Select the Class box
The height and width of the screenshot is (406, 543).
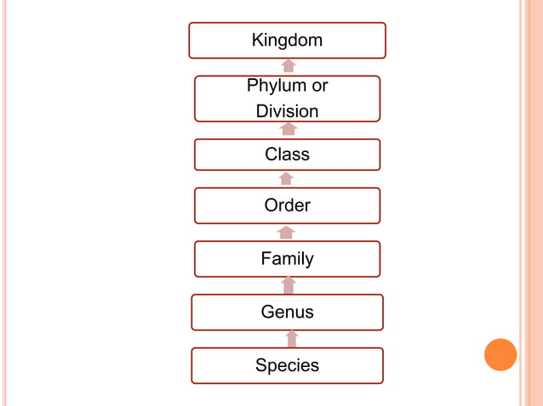(x=287, y=155)
